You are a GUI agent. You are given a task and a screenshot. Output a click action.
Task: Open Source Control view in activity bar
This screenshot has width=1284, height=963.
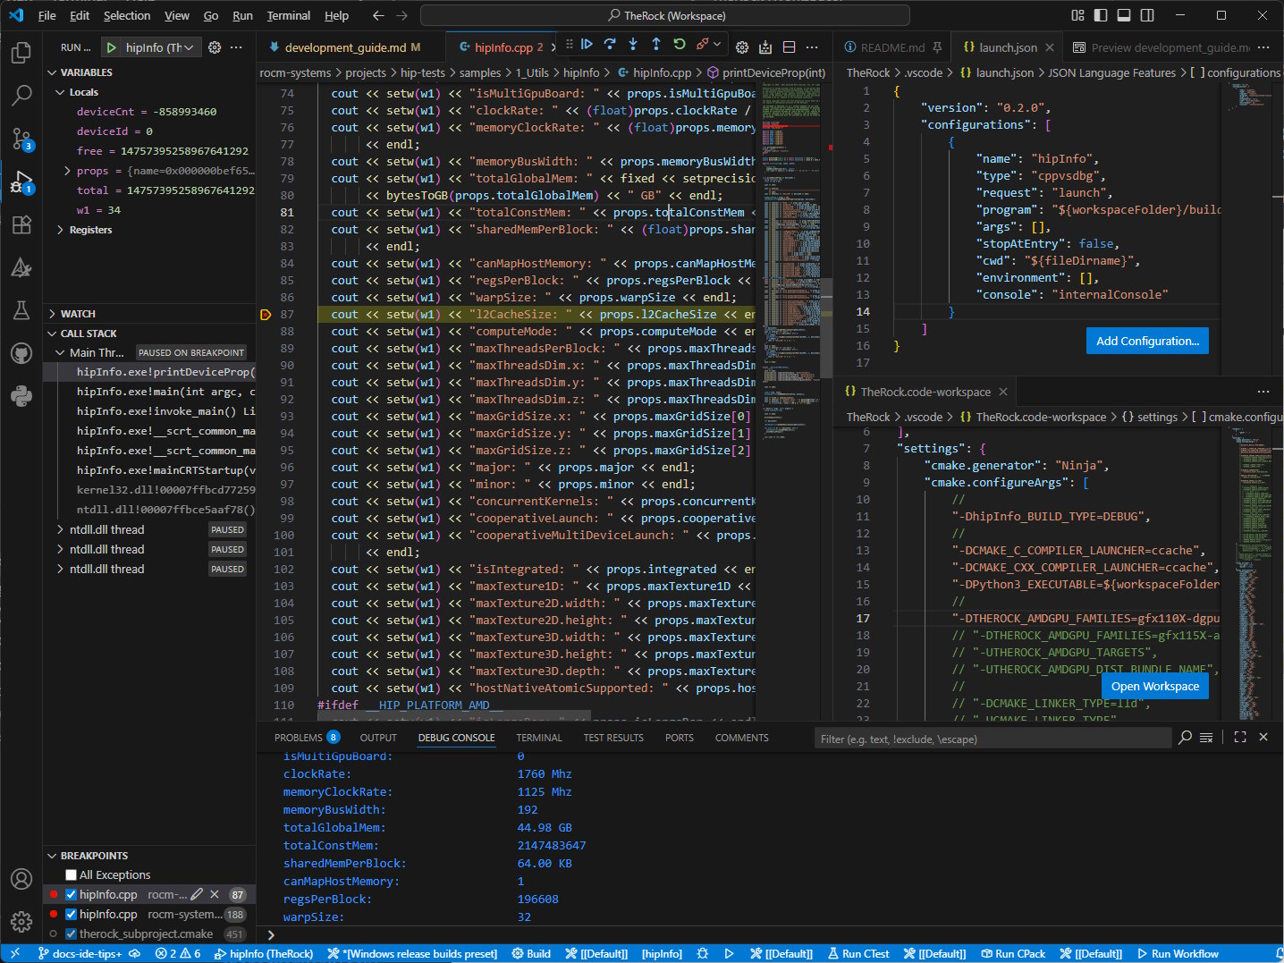(21, 138)
